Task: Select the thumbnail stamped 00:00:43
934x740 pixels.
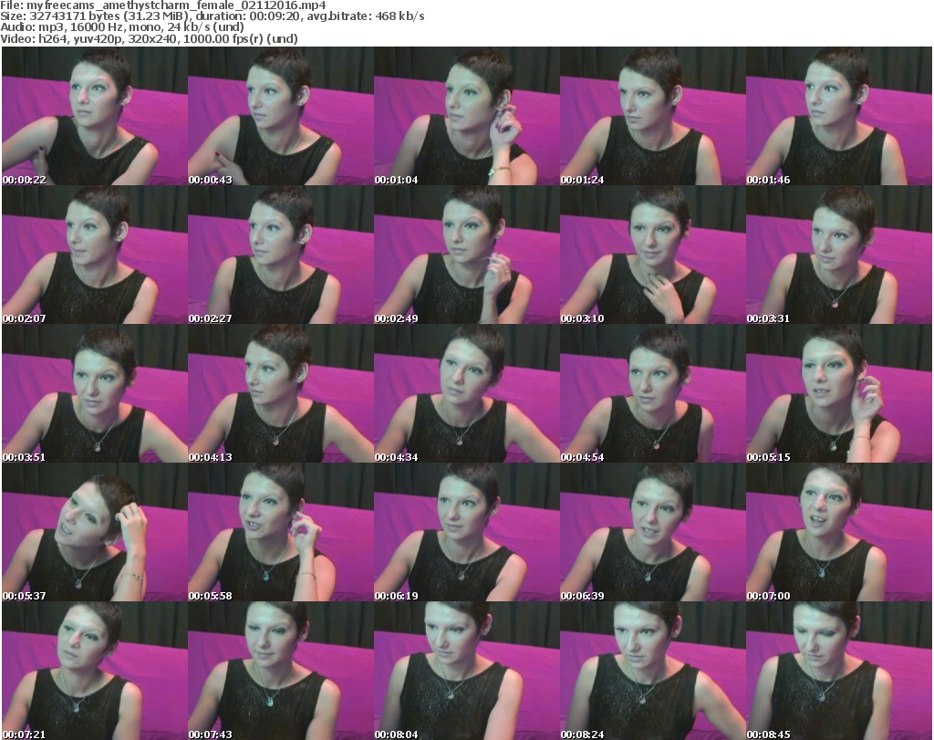Action: (x=281, y=116)
